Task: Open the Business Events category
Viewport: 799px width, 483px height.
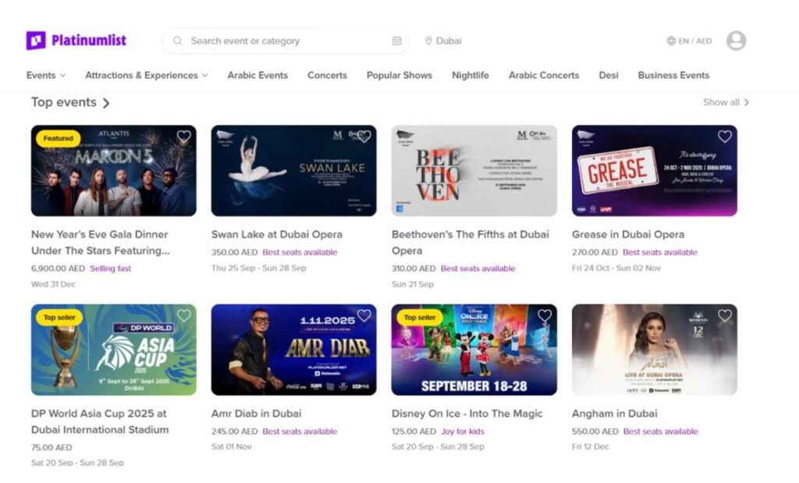Action: point(673,75)
